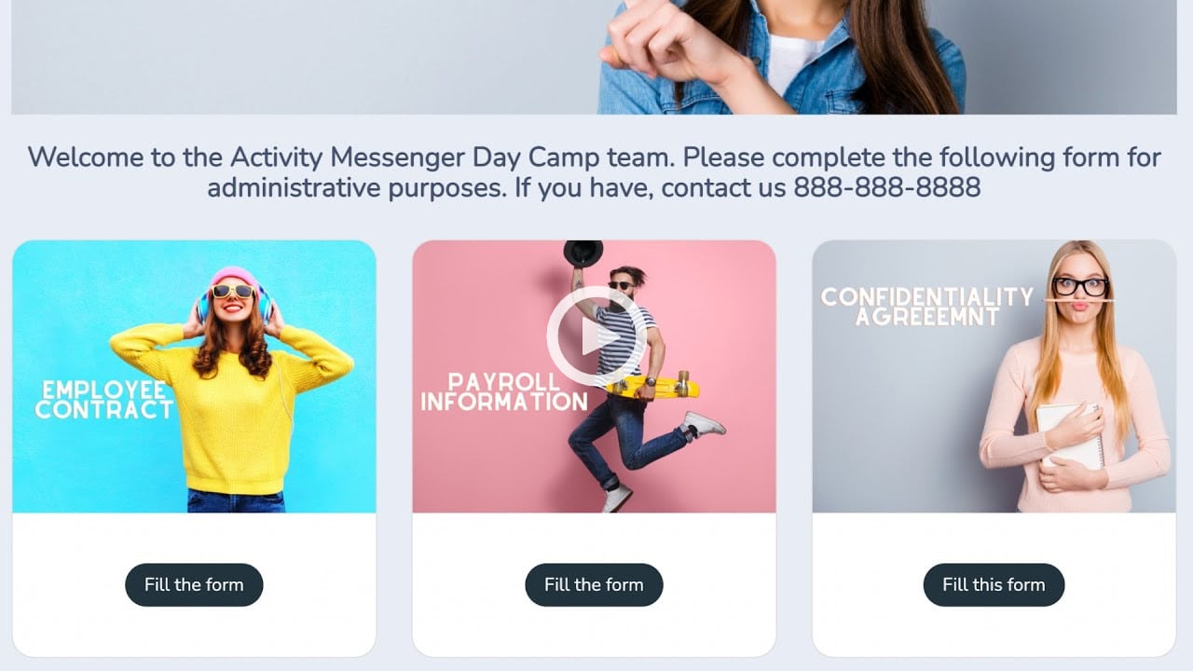Click the phone number 888-888-8888
The height and width of the screenshot is (671, 1193).
(886, 187)
